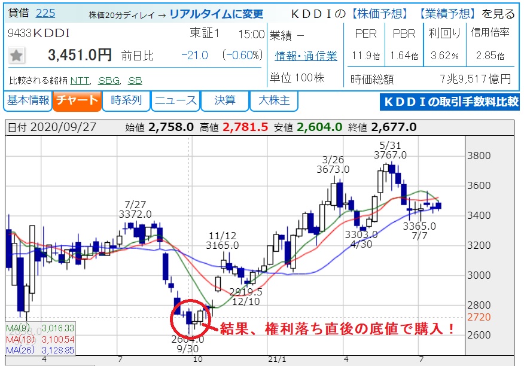Click the 2919.5 12/10 low label
This screenshot has height=366, width=524.
(246, 297)
